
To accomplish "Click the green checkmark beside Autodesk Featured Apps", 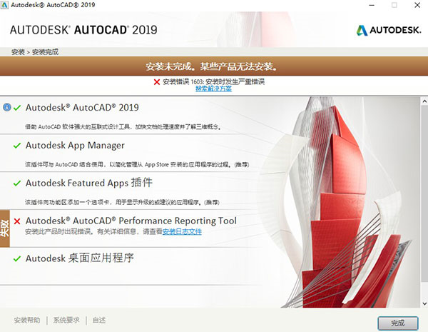I will click(x=17, y=183).
